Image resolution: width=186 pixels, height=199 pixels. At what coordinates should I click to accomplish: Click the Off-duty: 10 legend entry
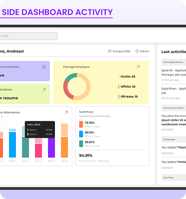(128, 97)
